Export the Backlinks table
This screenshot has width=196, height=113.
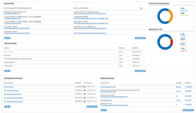pos(7,38)
